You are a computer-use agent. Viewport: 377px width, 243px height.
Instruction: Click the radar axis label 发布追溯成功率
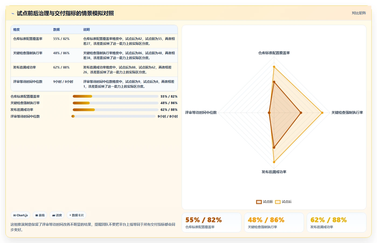point(274,172)
